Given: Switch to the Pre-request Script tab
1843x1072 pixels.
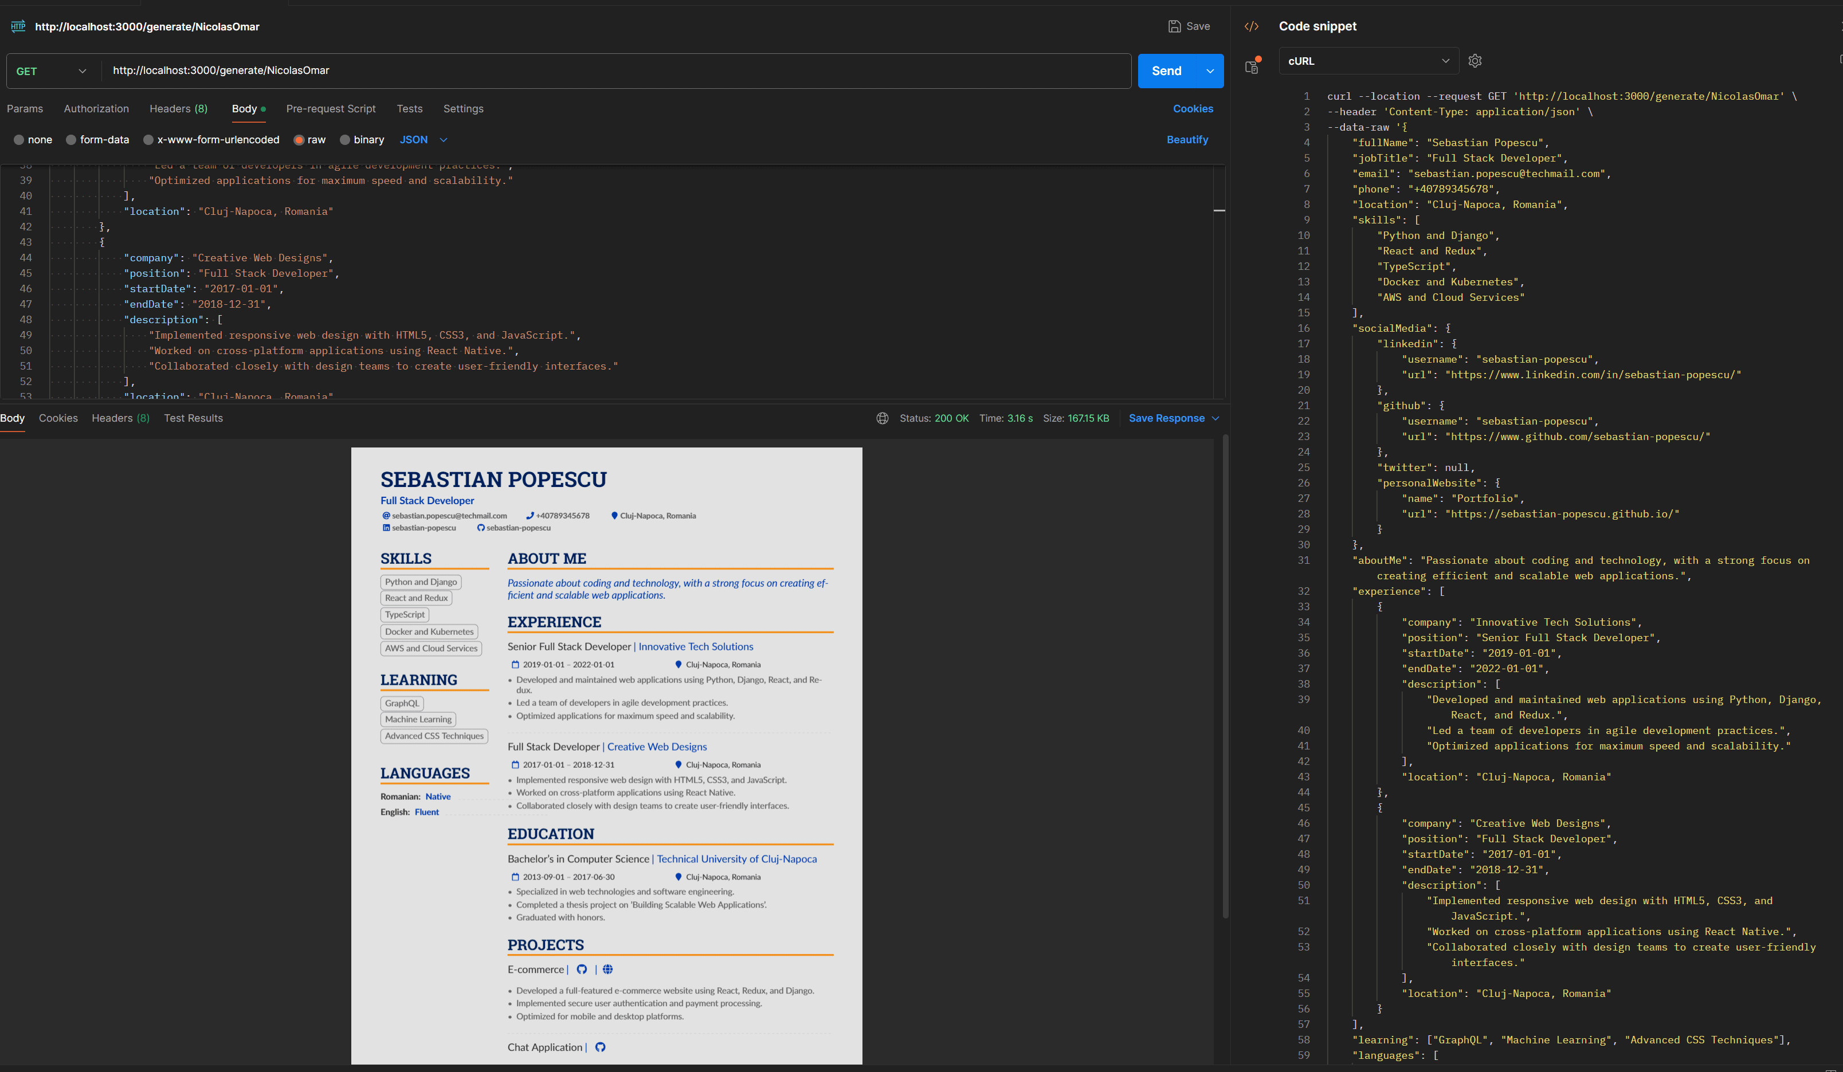Looking at the screenshot, I should (x=331, y=108).
